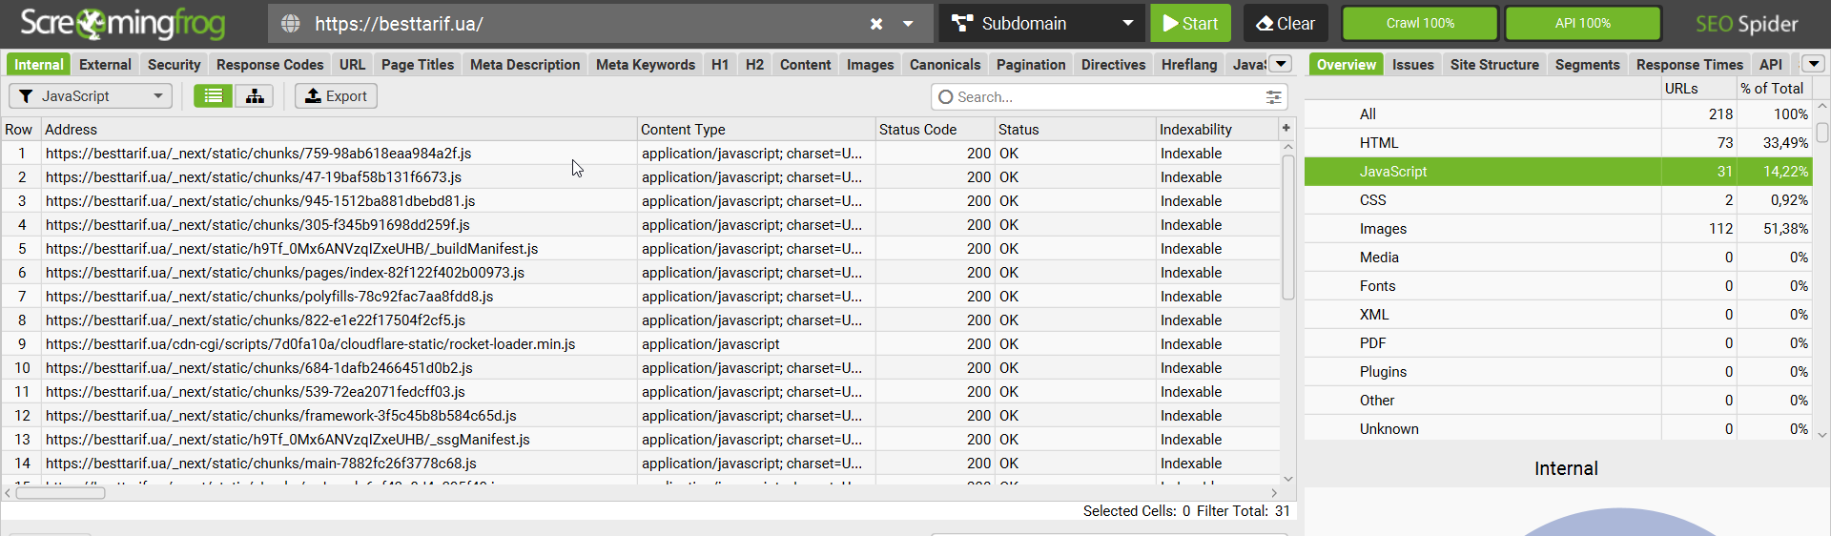
Task: Click the URLs column header in Overview
Action: pos(1697,89)
